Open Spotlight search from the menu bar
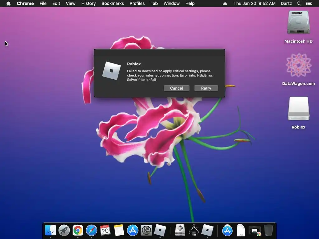The height and width of the screenshot is (239, 319). [299, 3]
